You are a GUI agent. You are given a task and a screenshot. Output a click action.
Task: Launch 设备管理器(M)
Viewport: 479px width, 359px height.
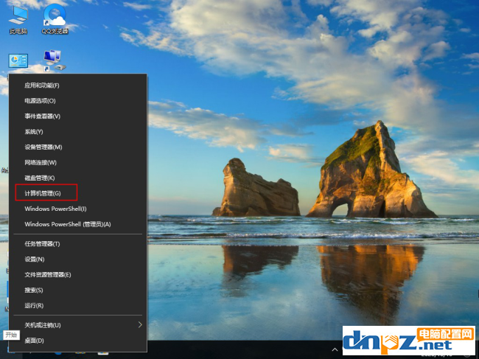click(x=78, y=147)
